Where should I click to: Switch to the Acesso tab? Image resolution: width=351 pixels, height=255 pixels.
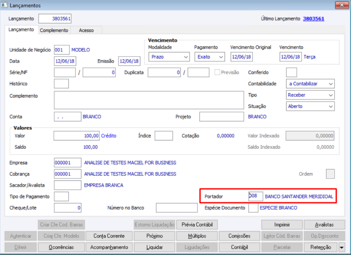tap(86, 30)
